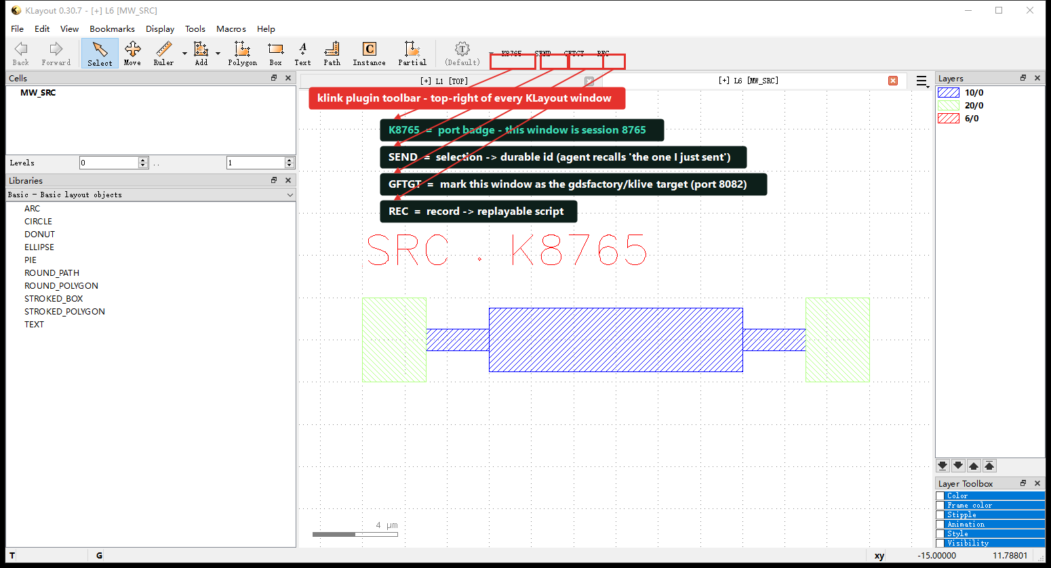Screen dimensions: 1051x568
Task: Click the (Default) technology gear icon
Action: tap(462, 54)
